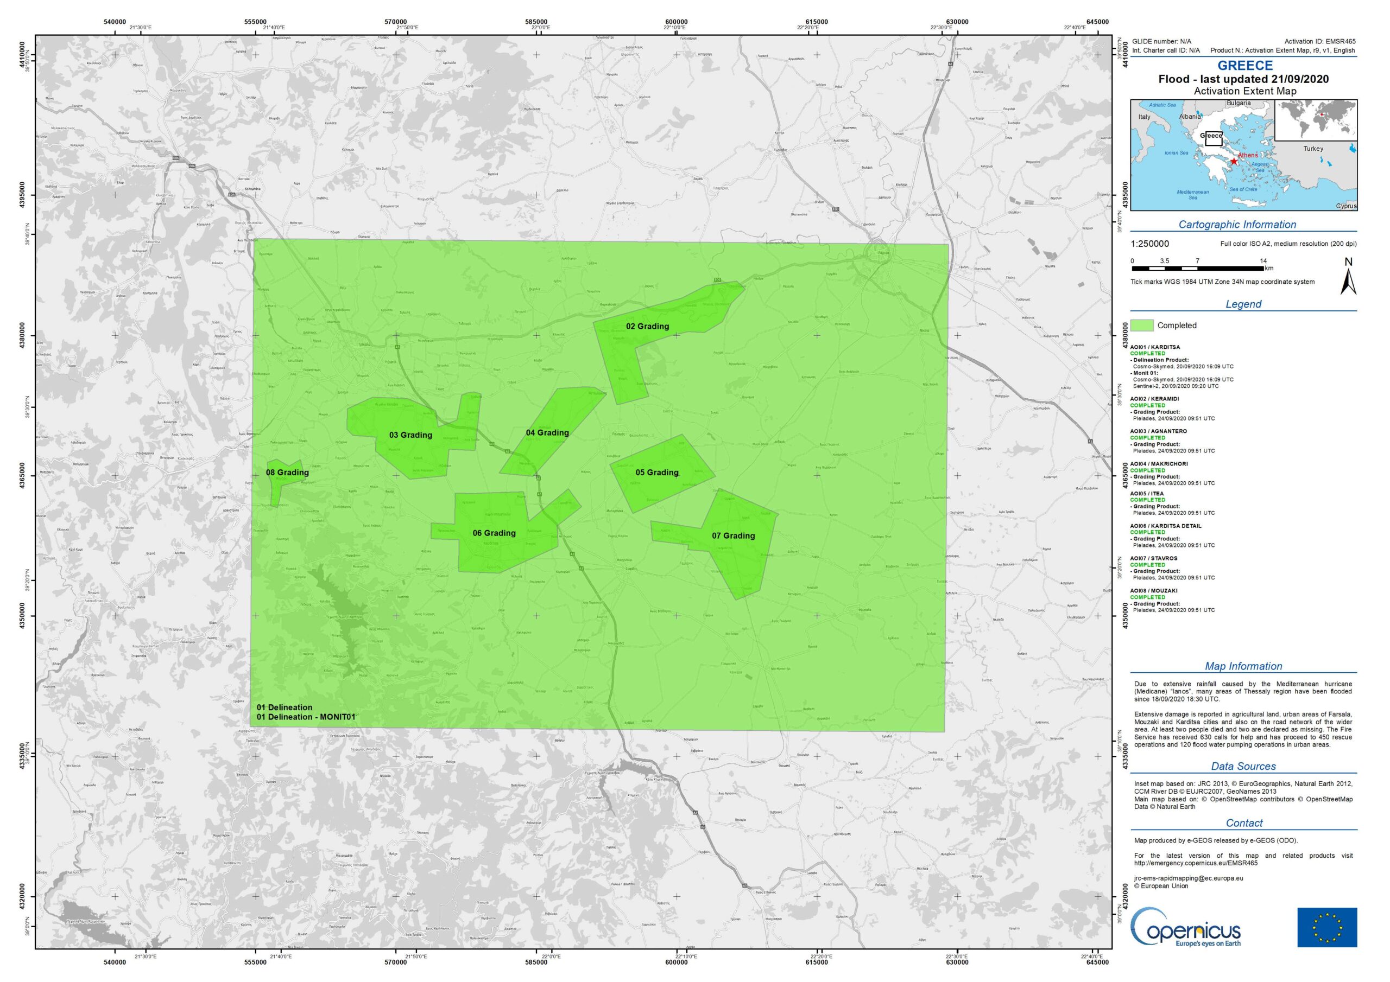Screen dimensions: 1390x982
Task: Select the 05 Grading polygon label
Action: (x=657, y=473)
